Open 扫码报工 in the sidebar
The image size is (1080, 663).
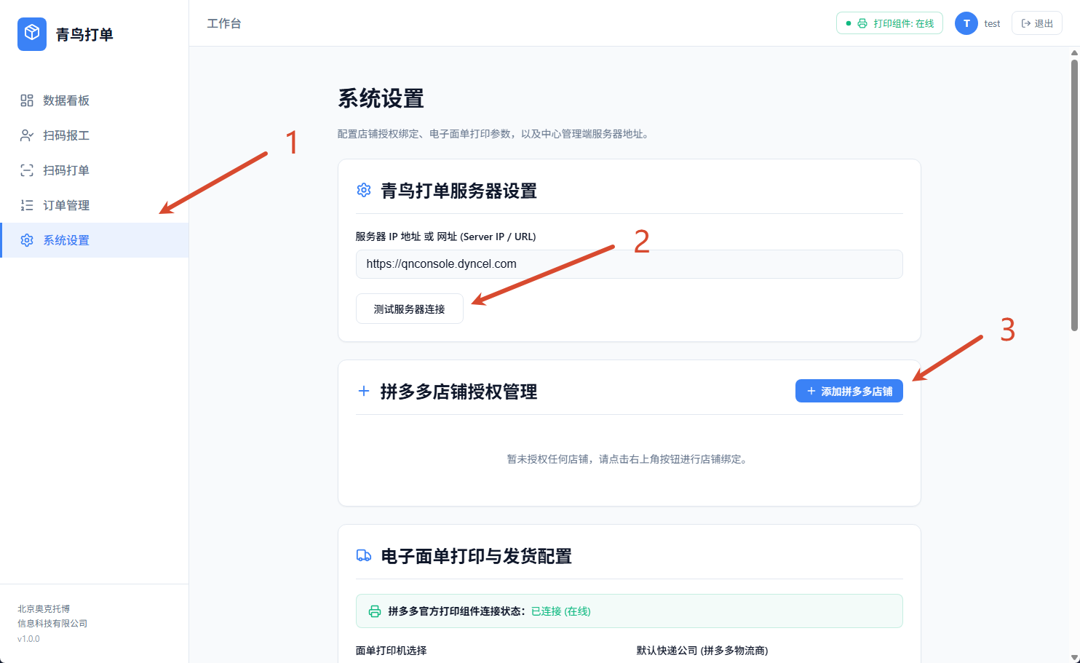[95, 135]
